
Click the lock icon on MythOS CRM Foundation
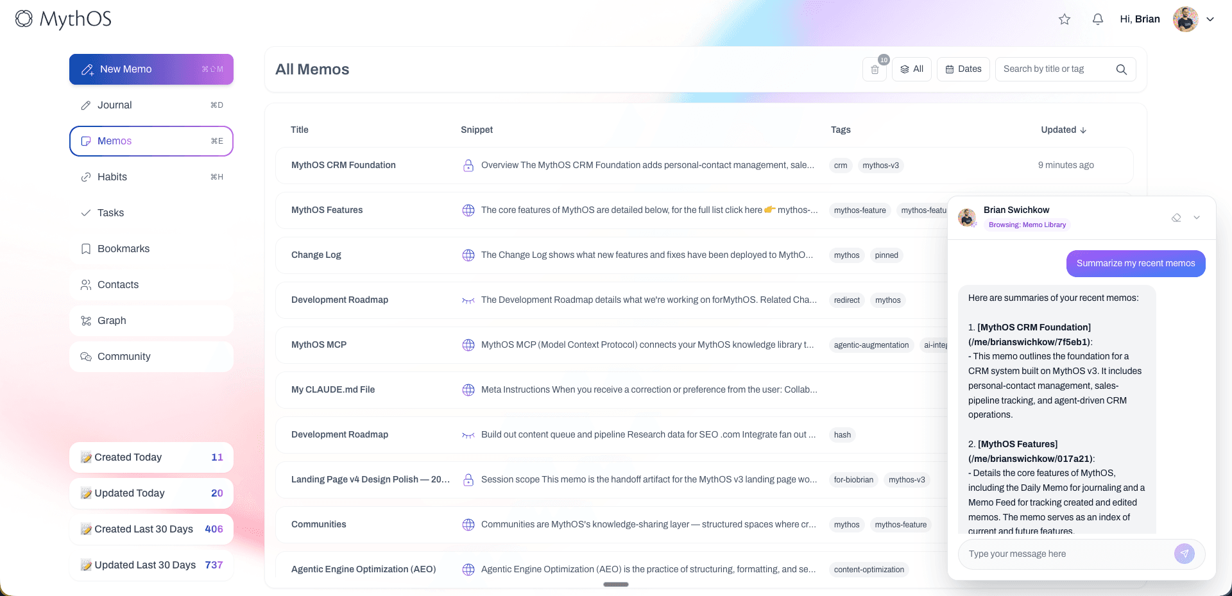pos(468,165)
